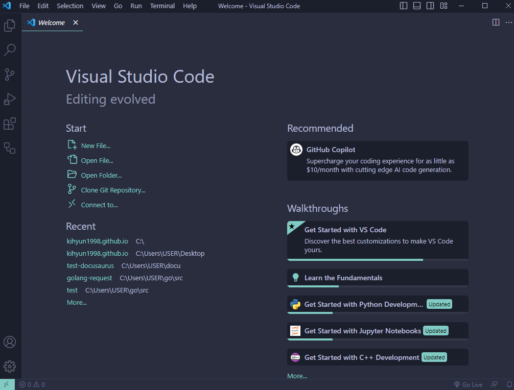Open recent golang-request folder

tap(89, 278)
